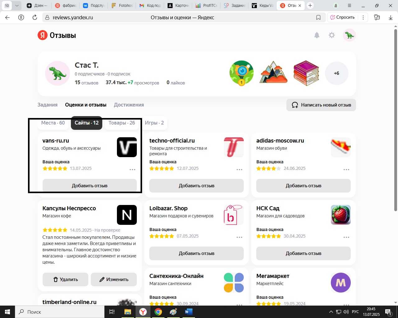Change the НСК Сад star rating

(269, 236)
